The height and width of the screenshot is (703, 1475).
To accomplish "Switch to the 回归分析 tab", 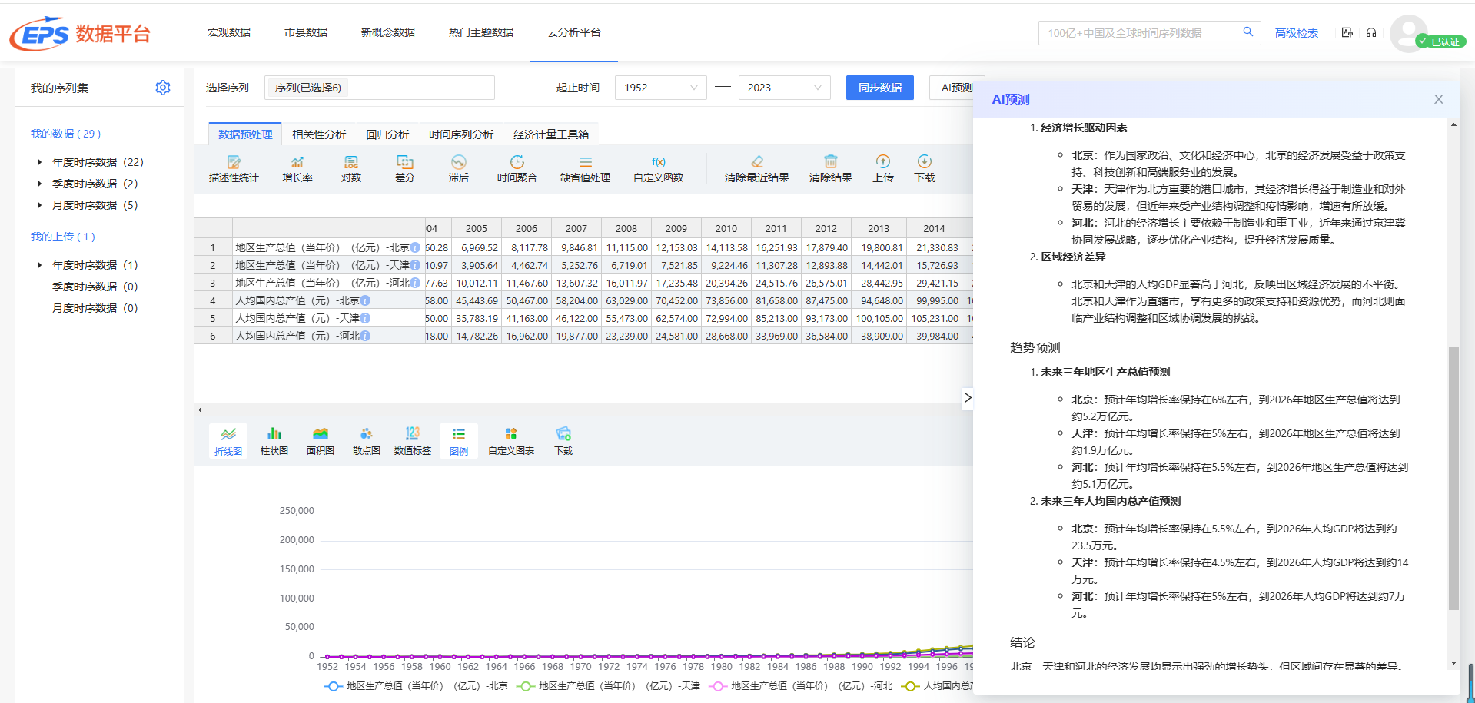I will (x=387, y=134).
